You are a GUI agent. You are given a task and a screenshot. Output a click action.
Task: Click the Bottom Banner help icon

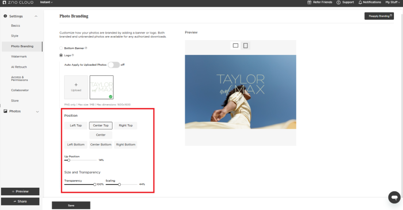86,48
